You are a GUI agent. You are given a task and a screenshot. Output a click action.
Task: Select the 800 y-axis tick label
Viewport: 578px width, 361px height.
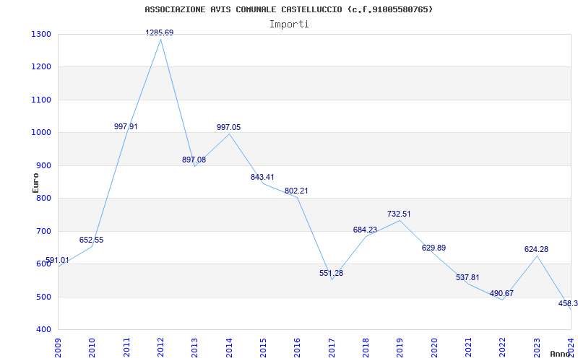point(44,198)
